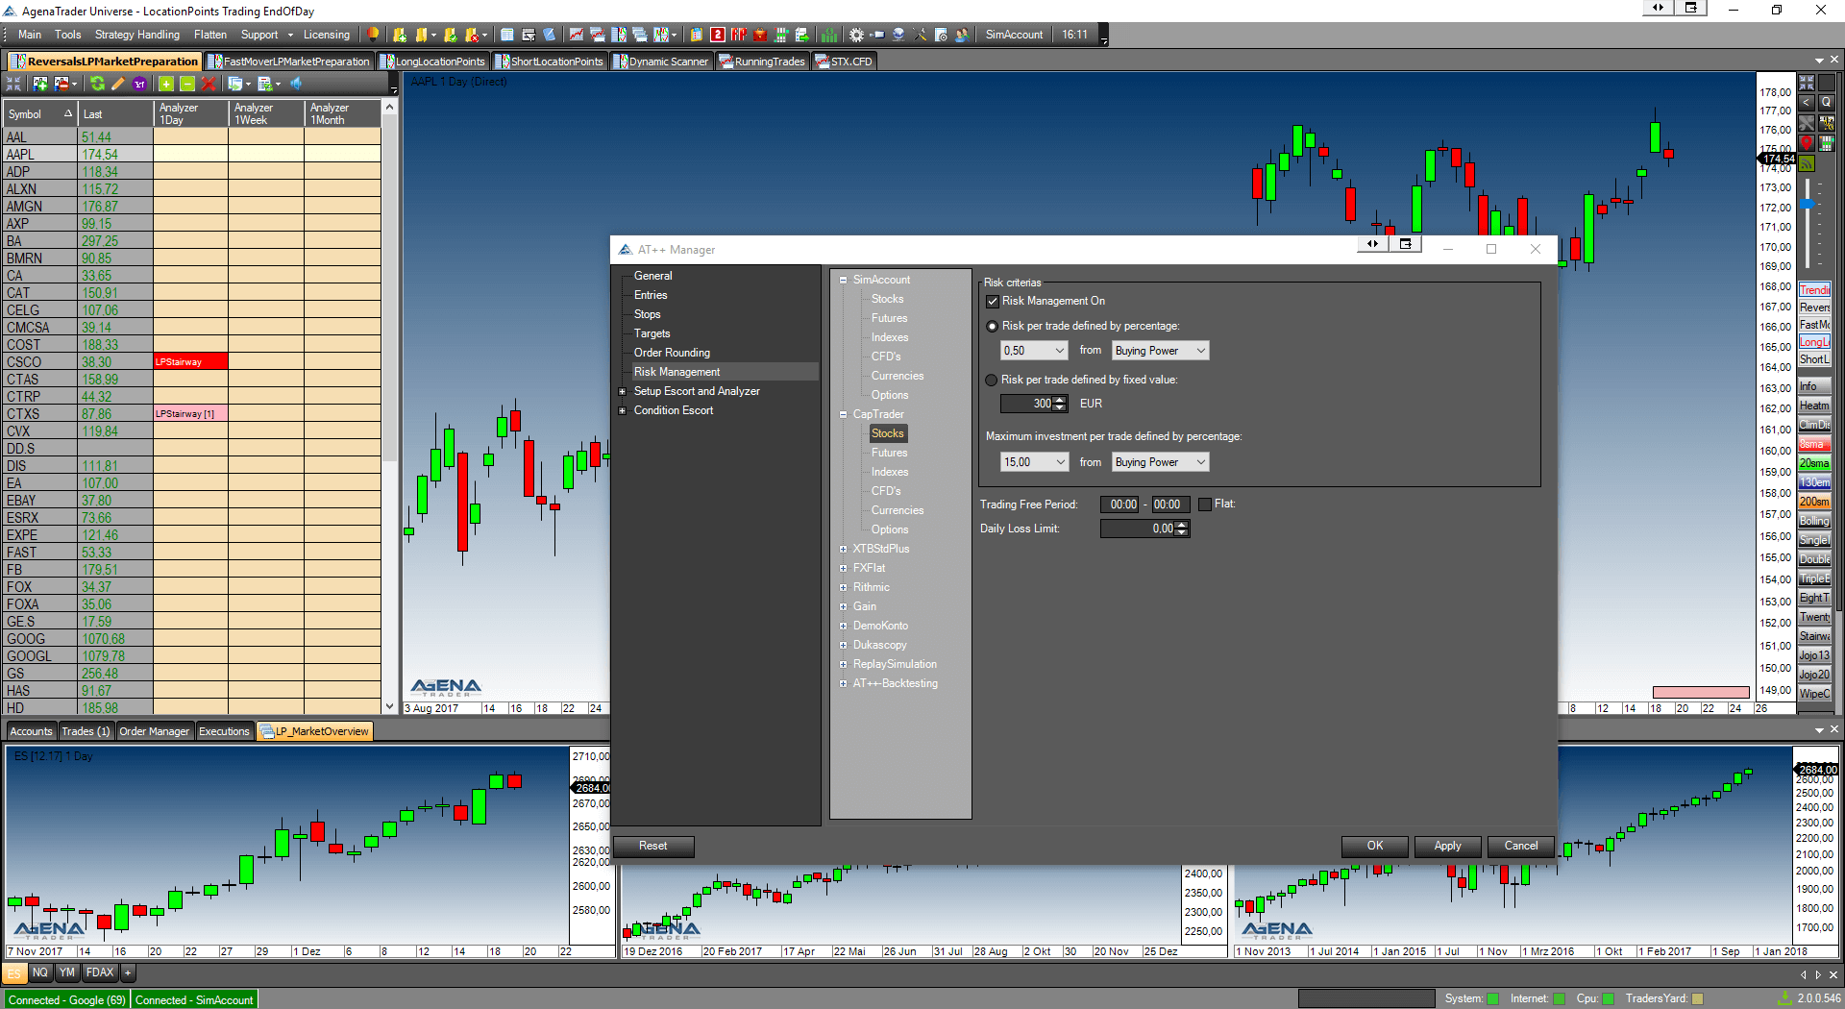Expand the XTBStdPlus tree node

[x=844, y=550]
